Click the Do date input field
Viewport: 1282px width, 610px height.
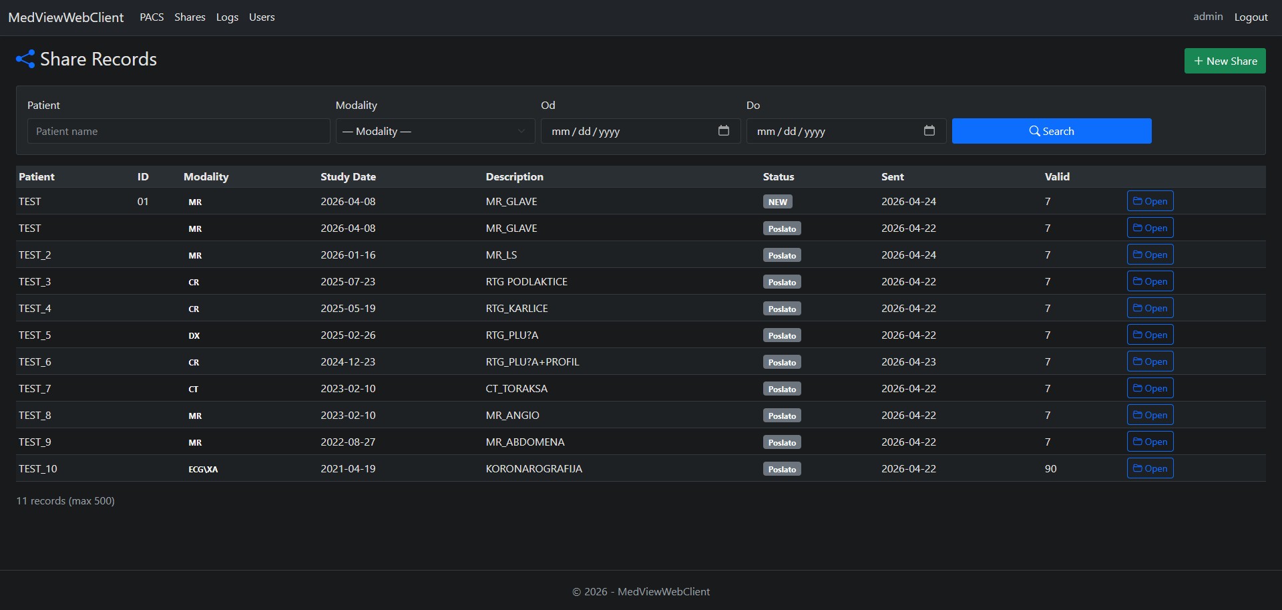tap(846, 131)
